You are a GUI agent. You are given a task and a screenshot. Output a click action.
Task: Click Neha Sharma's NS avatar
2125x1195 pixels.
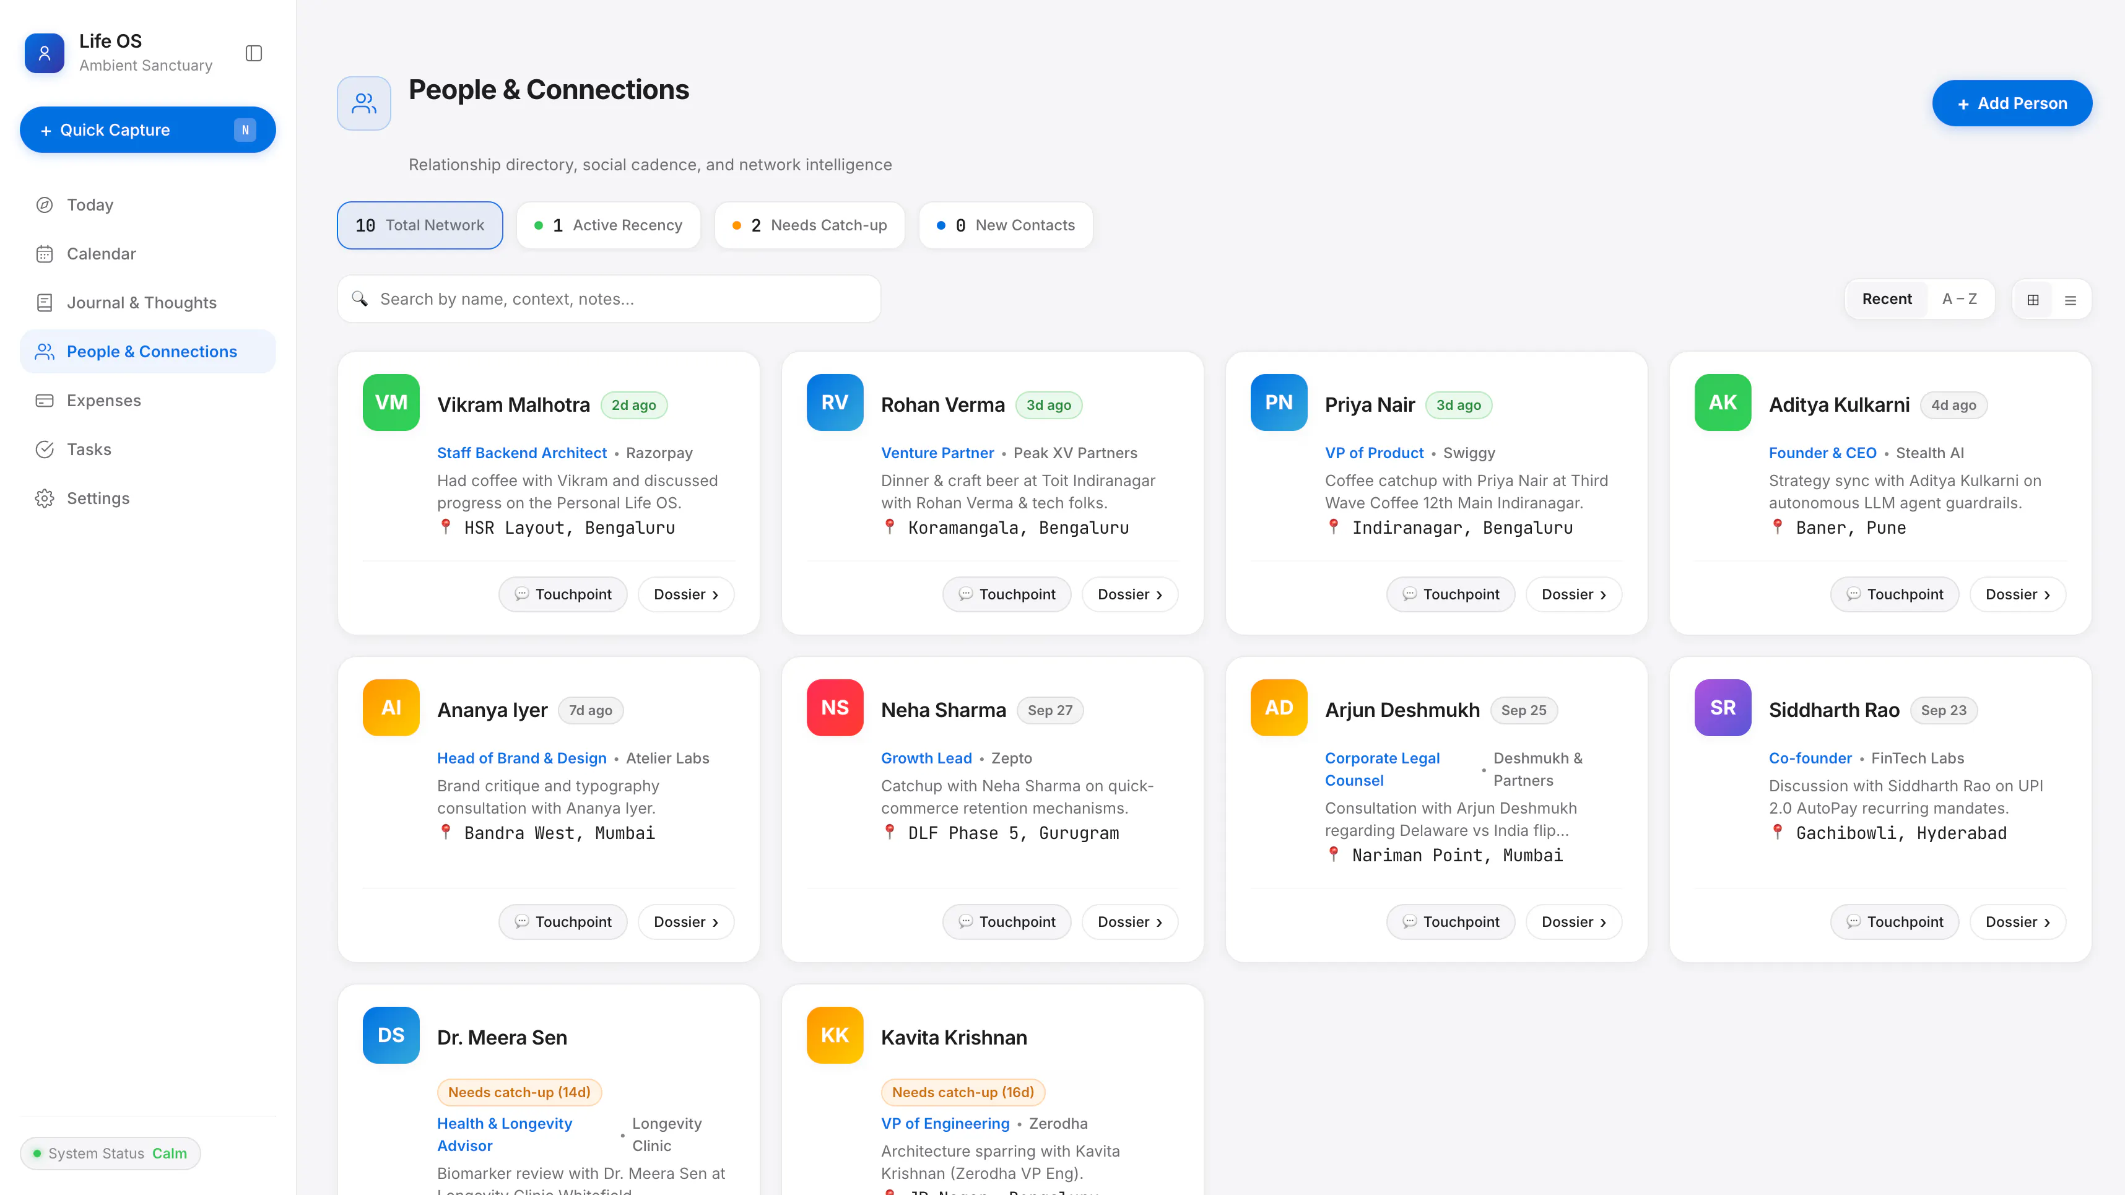tap(835, 708)
